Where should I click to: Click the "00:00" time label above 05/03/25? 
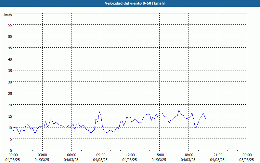pyautogui.click(x=247, y=155)
